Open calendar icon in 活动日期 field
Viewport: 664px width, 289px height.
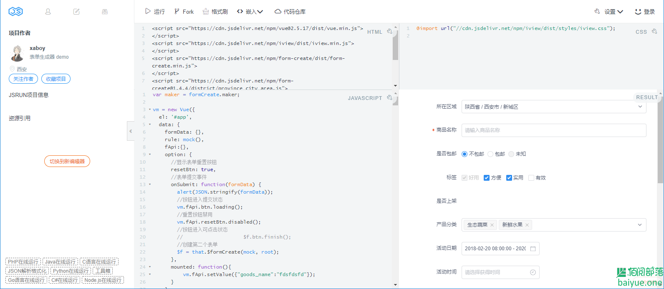(533, 249)
